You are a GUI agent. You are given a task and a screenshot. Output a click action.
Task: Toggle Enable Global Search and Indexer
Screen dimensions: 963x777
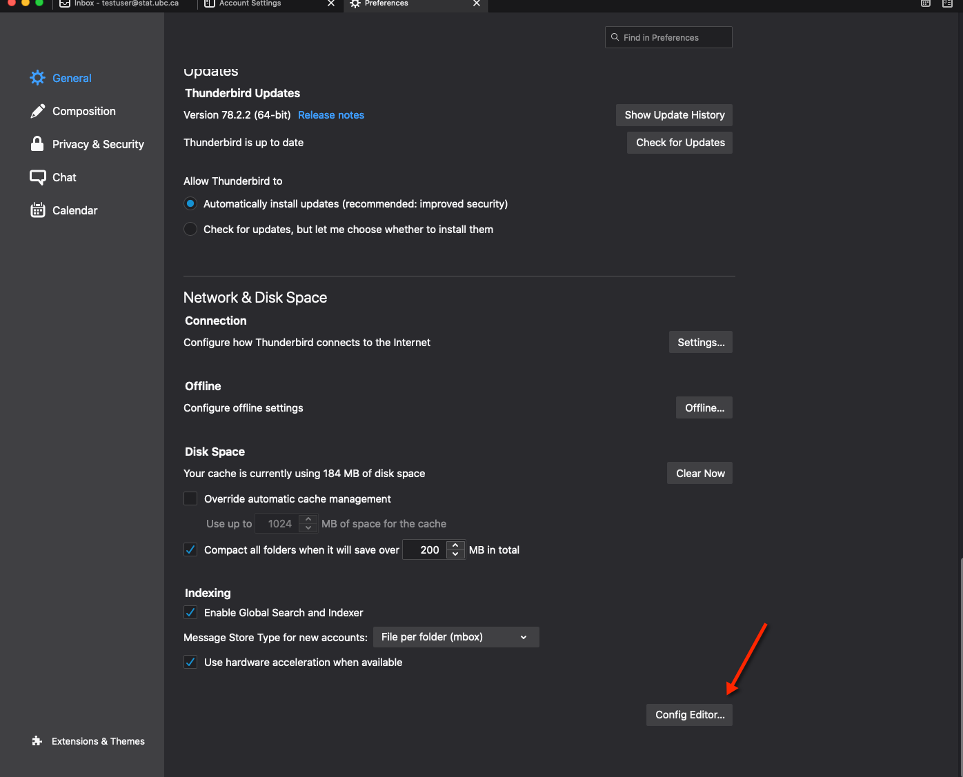[x=190, y=612]
